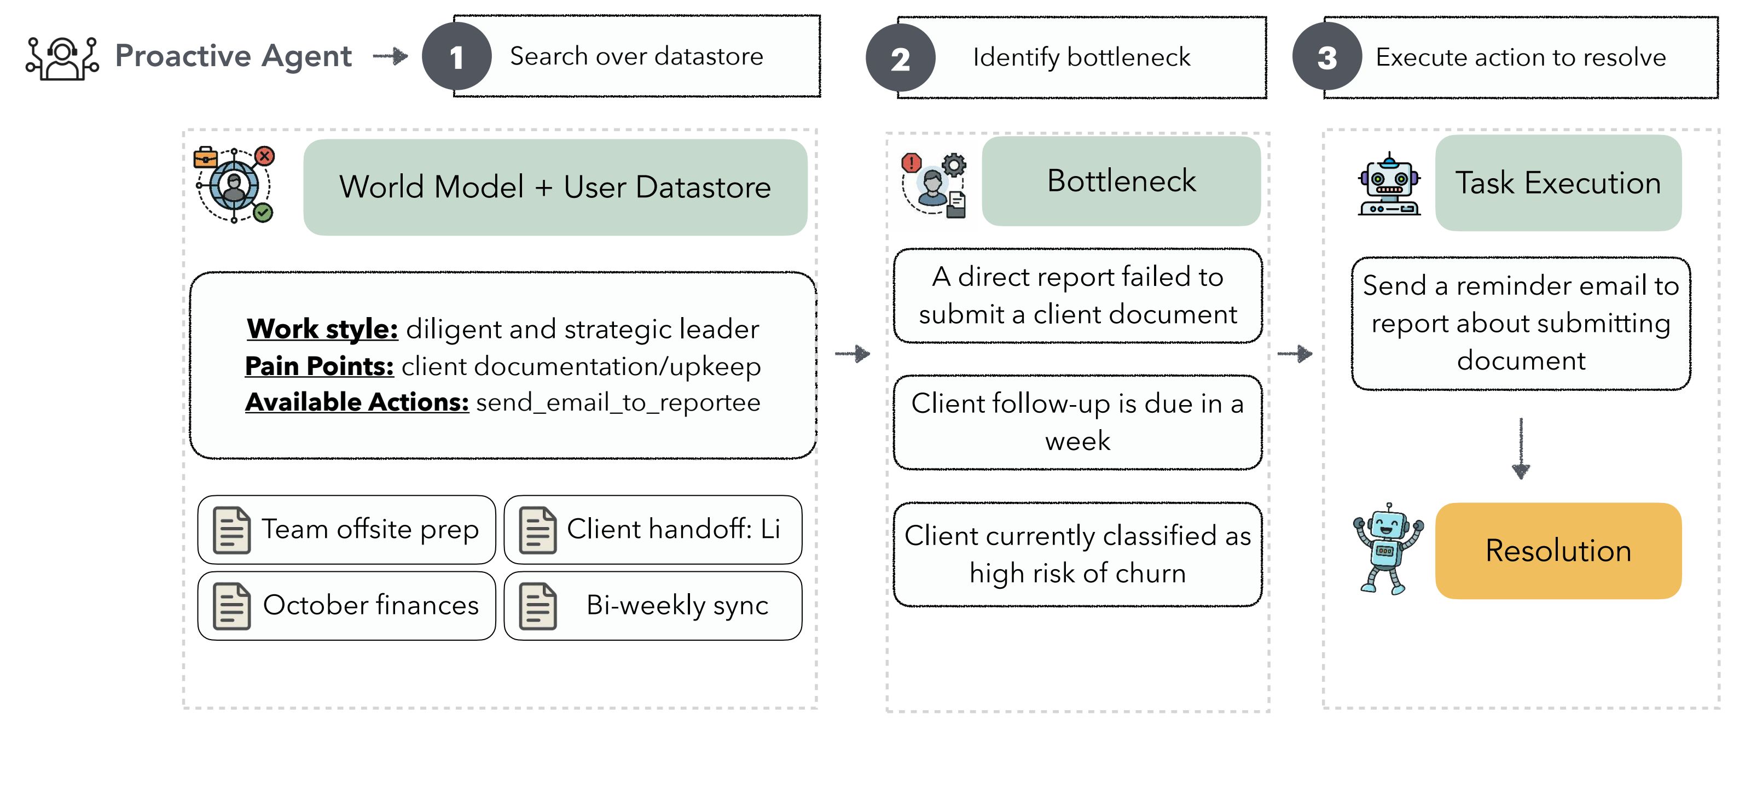Image resolution: width=1751 pixels, height=796 pixels.
Task: Click the October finances document icon
Action: (x=231, y=606)
